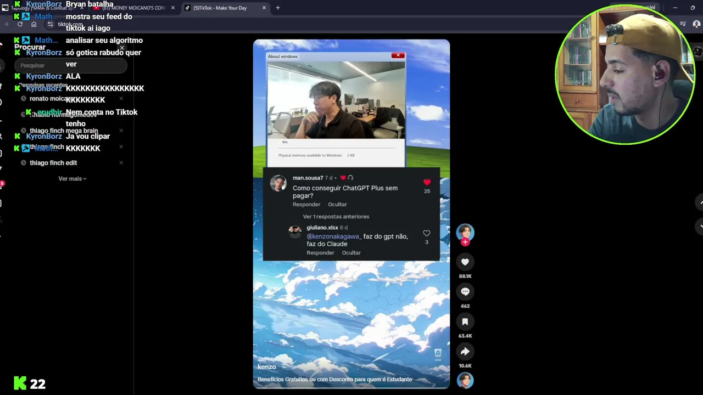
Task: Open the sound disc below the share button
Action: point(465,380)
